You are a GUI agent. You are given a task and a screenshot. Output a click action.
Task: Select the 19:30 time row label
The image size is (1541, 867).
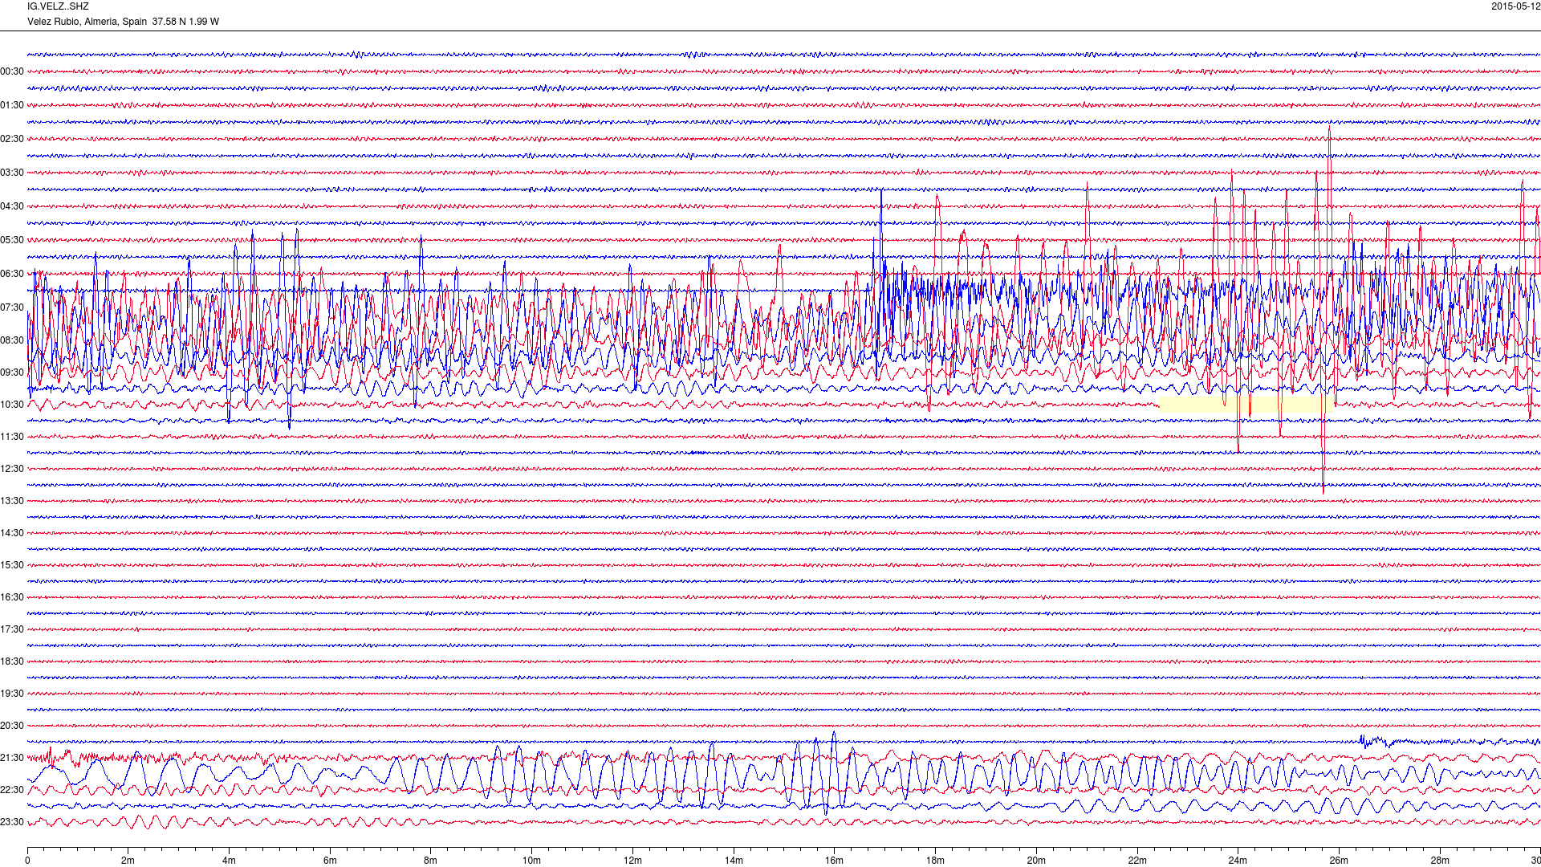(x=12, y=694)
